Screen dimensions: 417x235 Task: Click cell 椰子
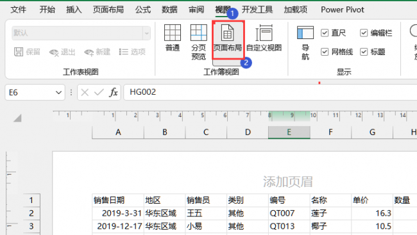tap(330, 226)
